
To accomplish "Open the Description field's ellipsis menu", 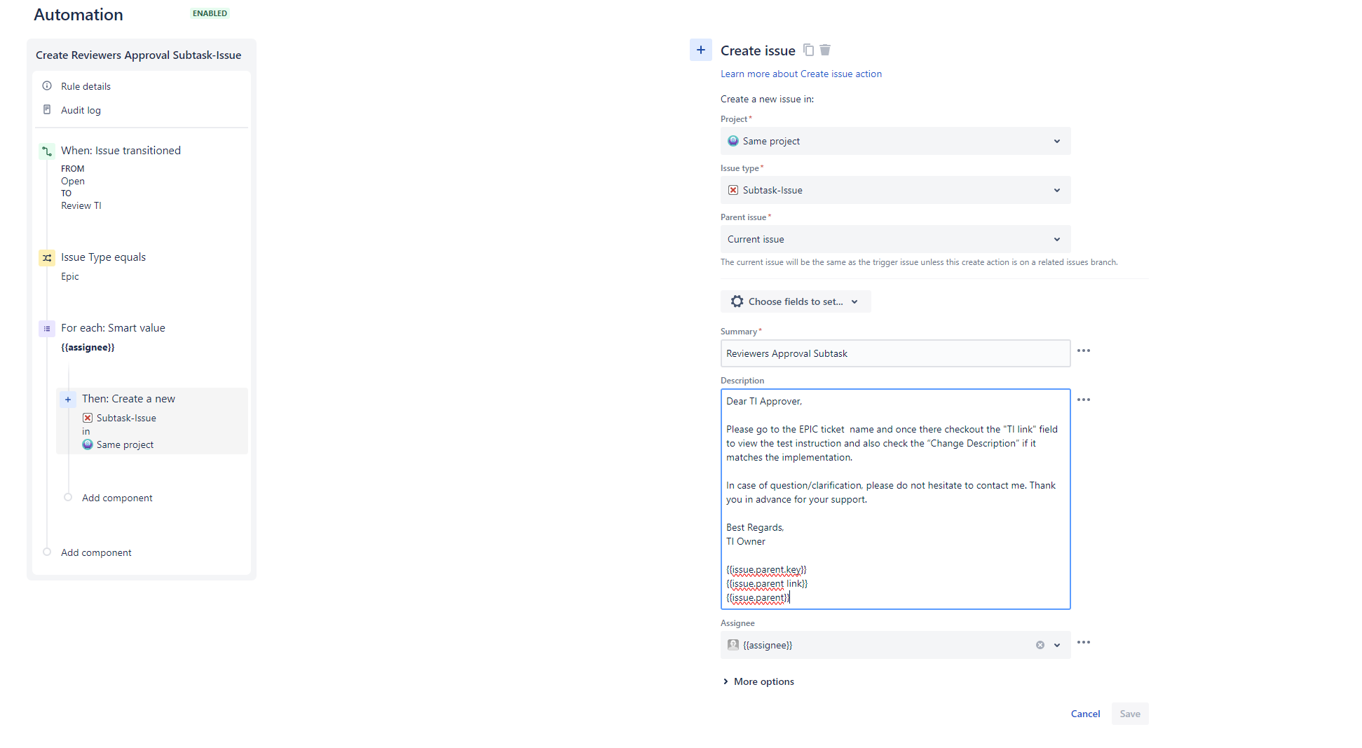I will [x=1084, y=400].
